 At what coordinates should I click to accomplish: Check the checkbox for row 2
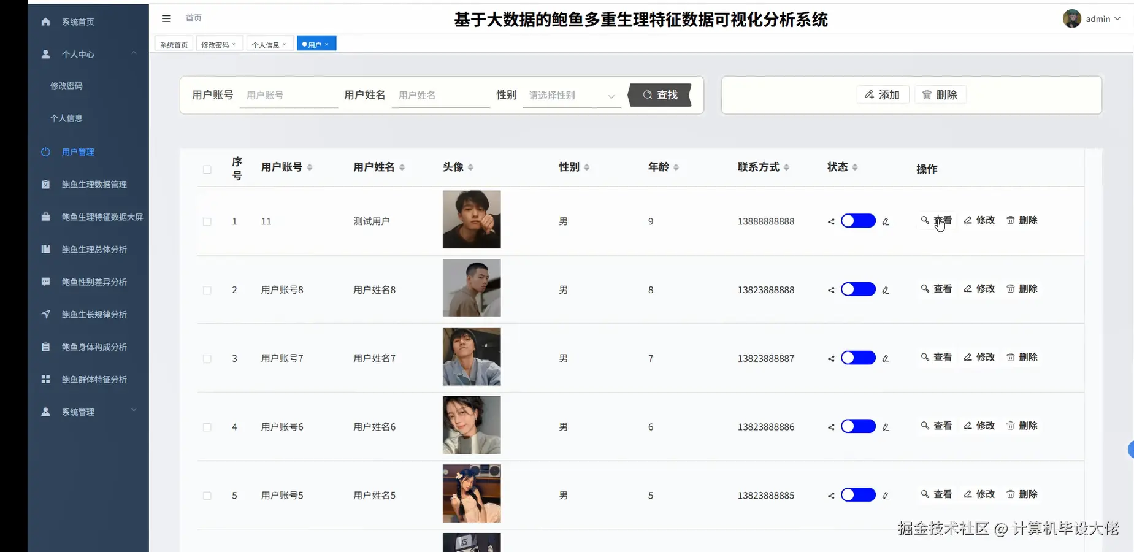tap(207, 291)
